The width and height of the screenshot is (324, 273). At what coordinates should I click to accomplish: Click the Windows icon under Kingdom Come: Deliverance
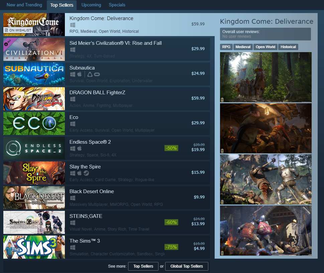[73, 25]
